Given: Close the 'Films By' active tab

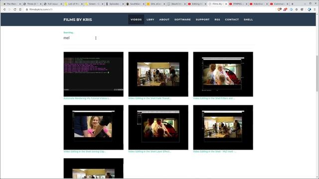Looking at the screenshot, I should pos(226,4).
